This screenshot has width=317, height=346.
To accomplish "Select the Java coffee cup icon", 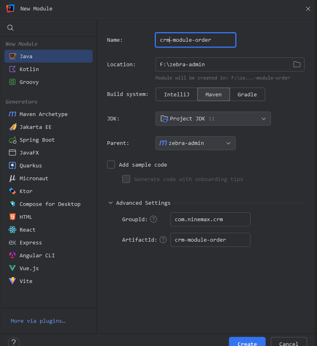I will [x=12, y=56].
